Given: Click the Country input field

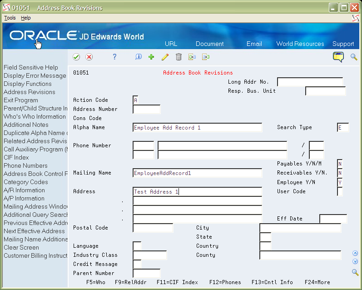Looking at the screenshot, I should click(x=265, y=246).
